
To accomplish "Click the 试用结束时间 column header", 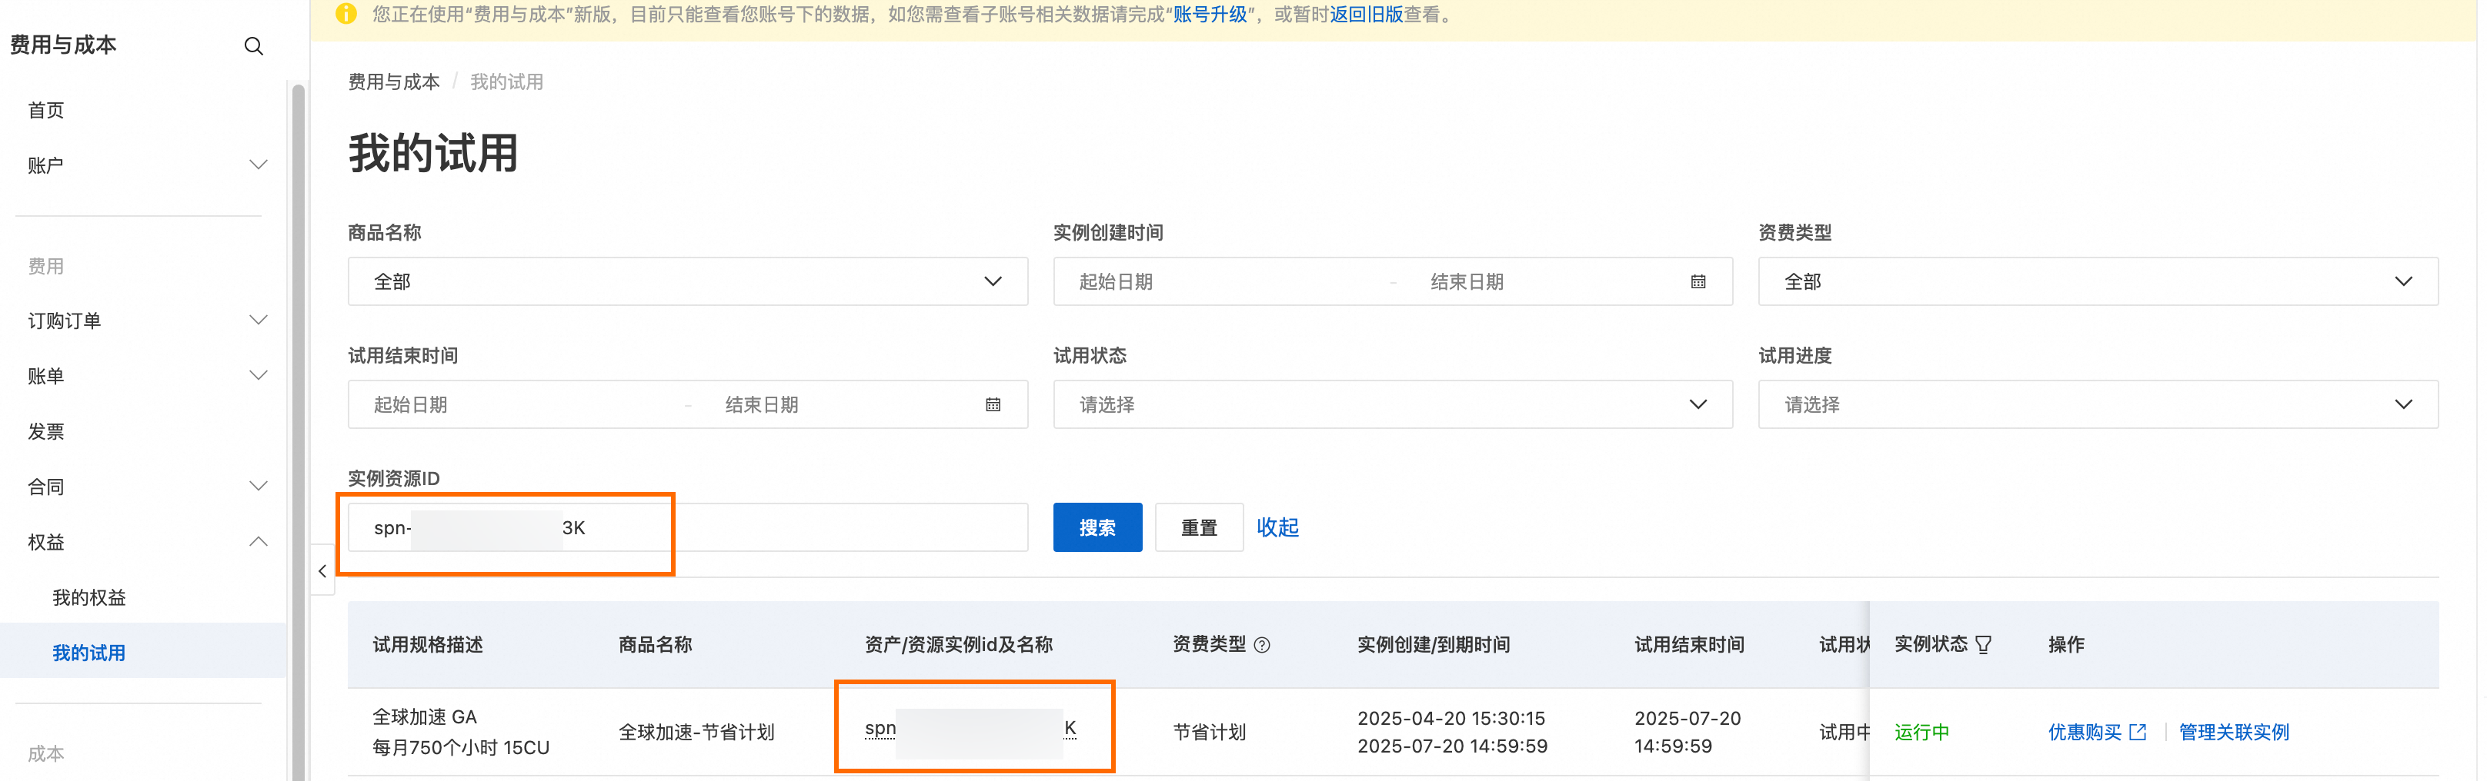I will pyautogui.click(x=1690, y=645).
